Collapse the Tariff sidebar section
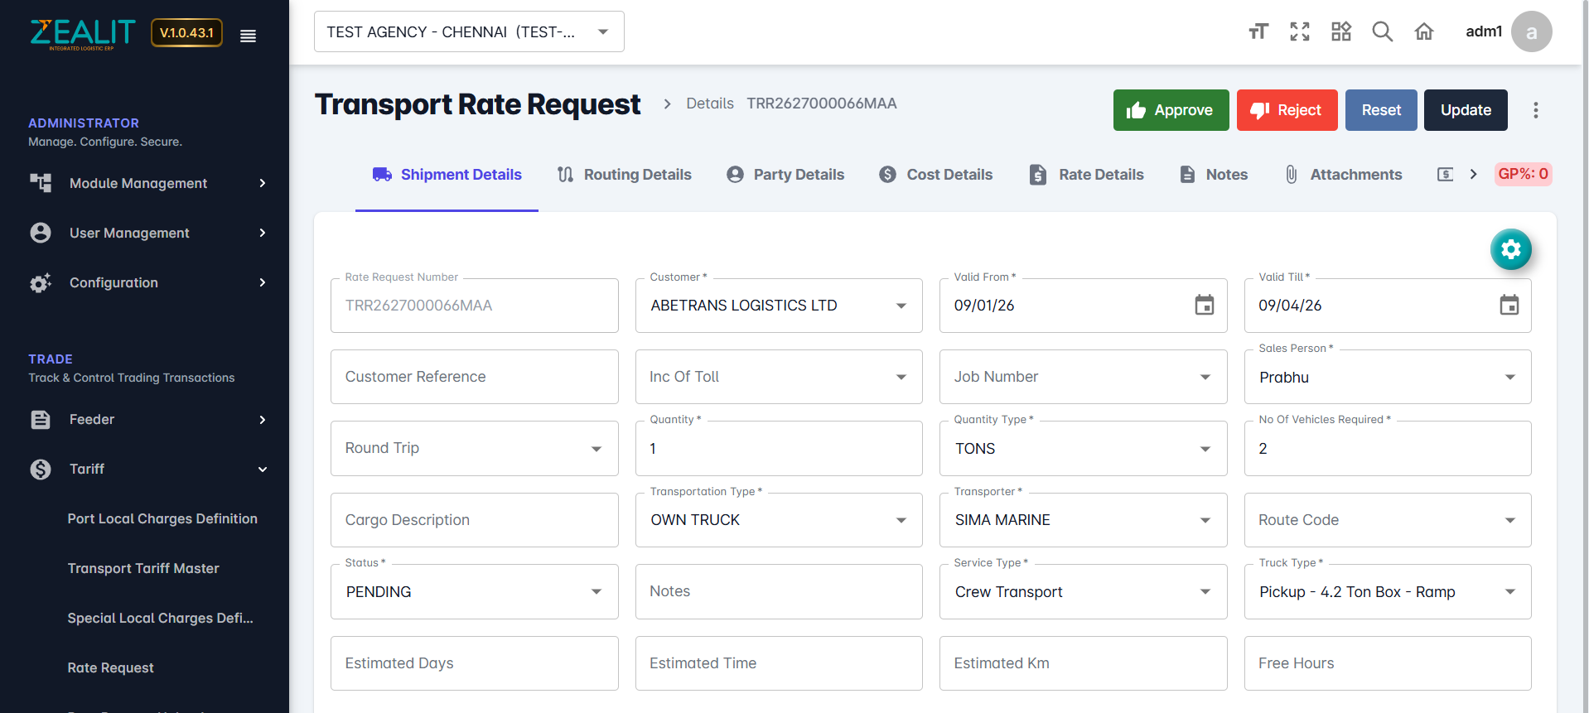1589x713 pixels. (x=263, y=470)
